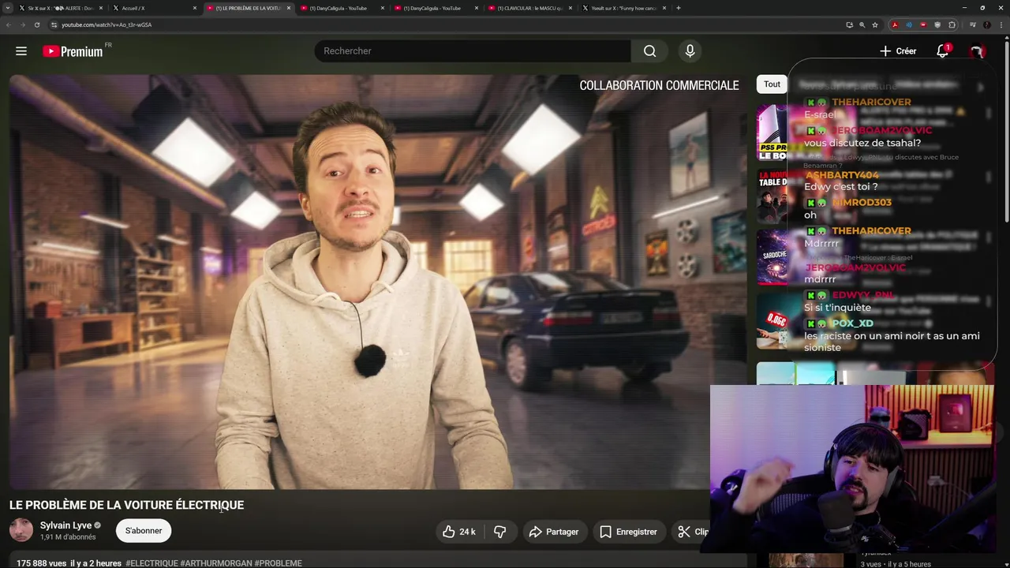The width and height of the screenshot is (1010, 568).
Task: View site information icon in address bar
Action: point(54,24)
